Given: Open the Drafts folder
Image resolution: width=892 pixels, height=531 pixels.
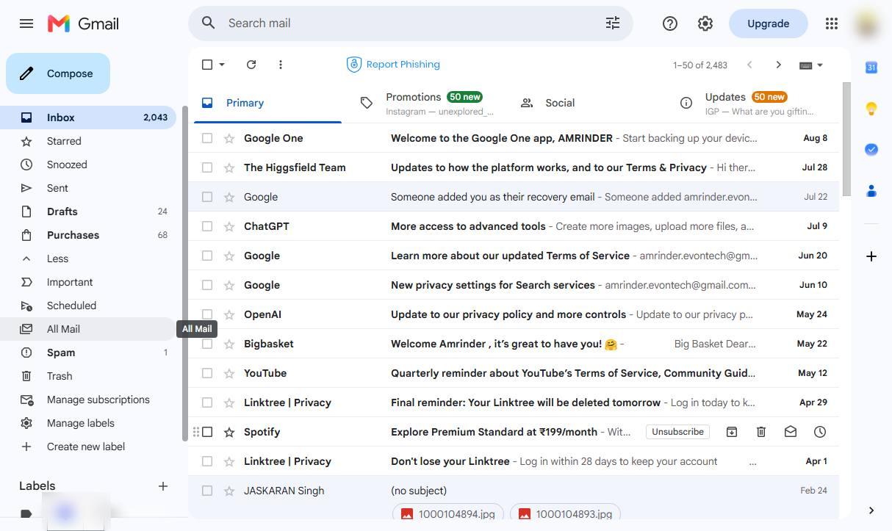Looking at the screenshot, I should tap(87, 212).
